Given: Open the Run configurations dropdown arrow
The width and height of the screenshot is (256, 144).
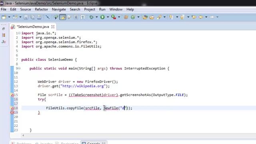Looking at the screenshot, I should (108, 17).
